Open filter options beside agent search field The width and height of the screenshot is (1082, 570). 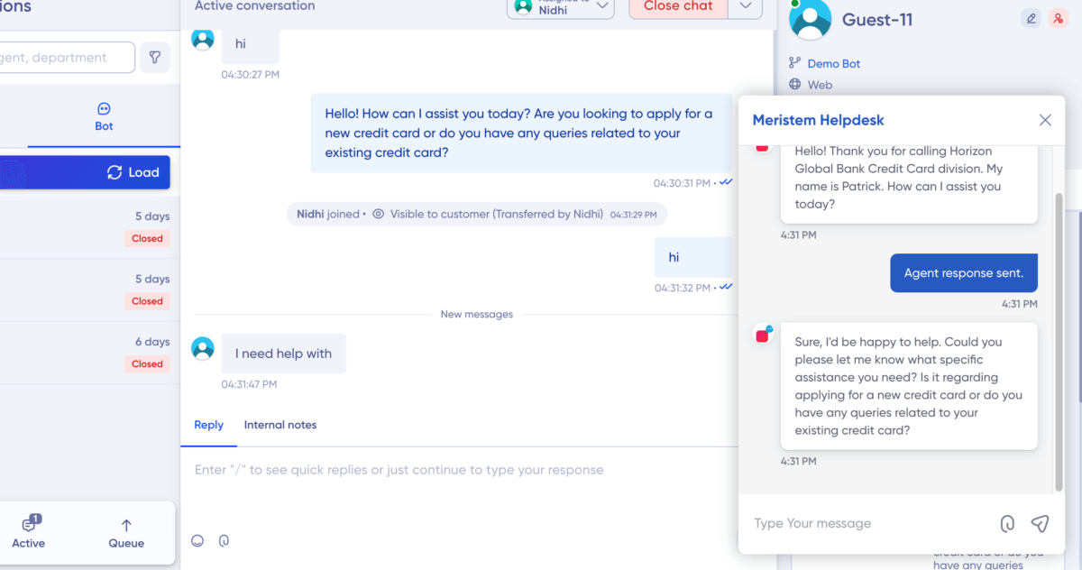(x=155, y=57)
